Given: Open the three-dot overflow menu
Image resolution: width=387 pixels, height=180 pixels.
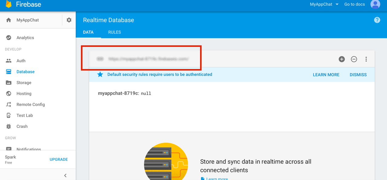Looking at the screenshot, I should (366, 59).
